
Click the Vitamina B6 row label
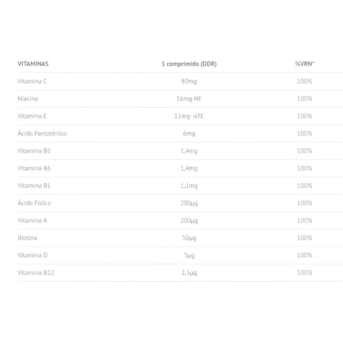[34, 168]
